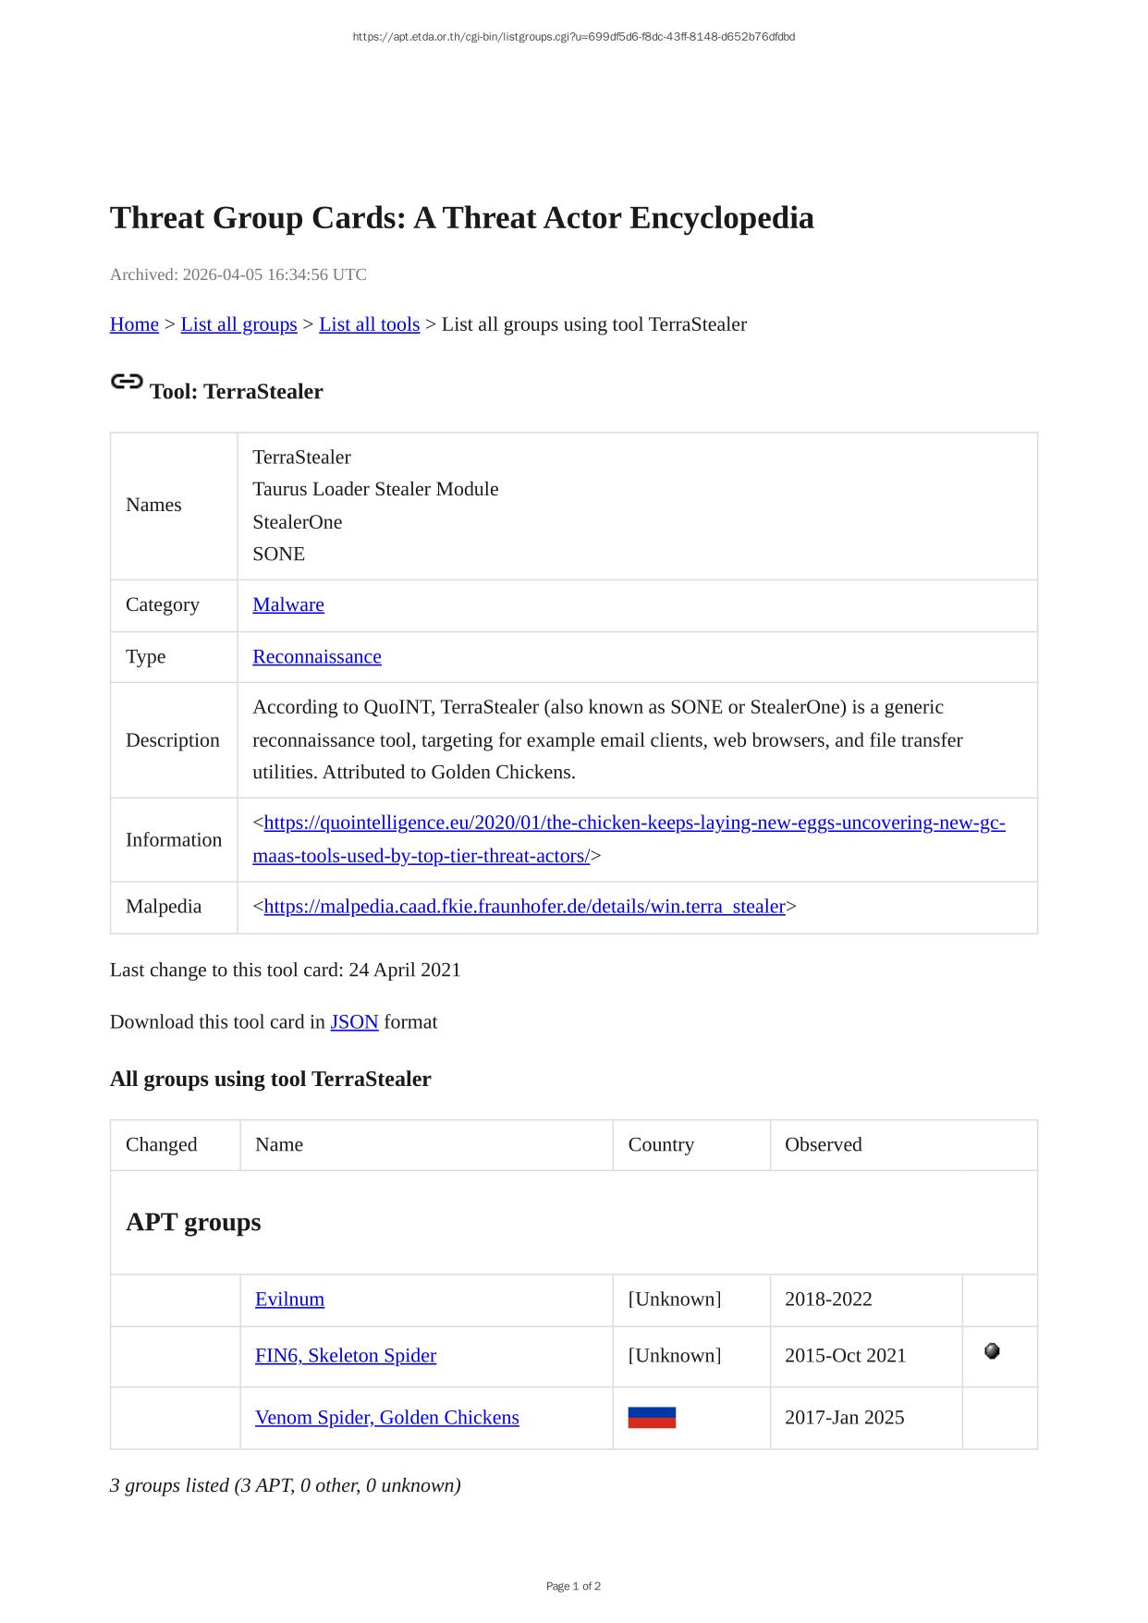Click the Observed column header
This screenshot has width=1148, height=1623.
click(x=824, y=1144)
